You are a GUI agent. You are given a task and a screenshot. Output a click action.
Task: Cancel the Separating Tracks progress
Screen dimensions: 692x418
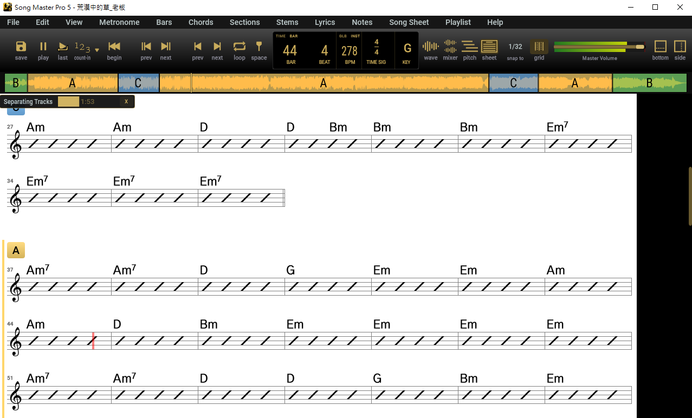[x=126, y=102]
